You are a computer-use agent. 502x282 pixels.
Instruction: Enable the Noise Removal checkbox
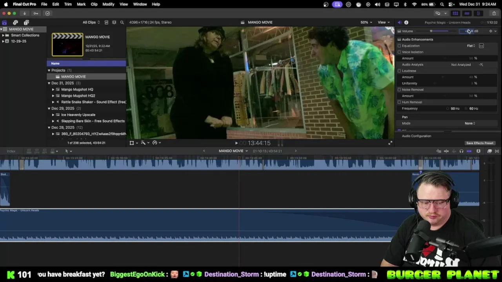point(399,90)
